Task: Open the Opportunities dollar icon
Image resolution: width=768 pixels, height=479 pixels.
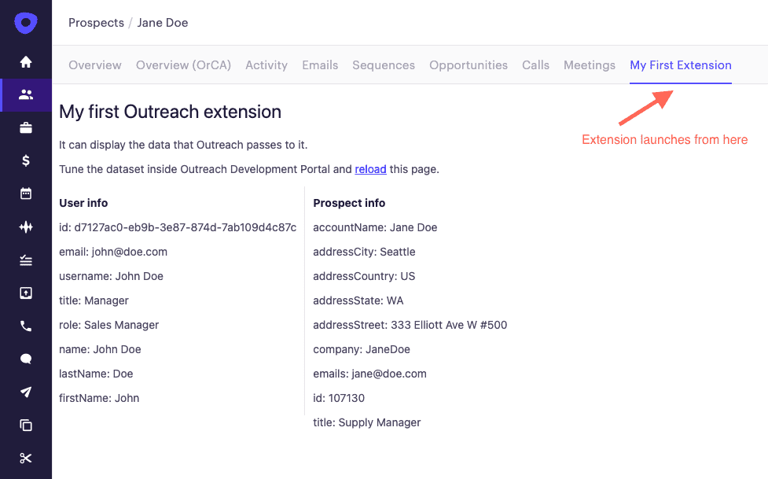Action: pos(26,160)
